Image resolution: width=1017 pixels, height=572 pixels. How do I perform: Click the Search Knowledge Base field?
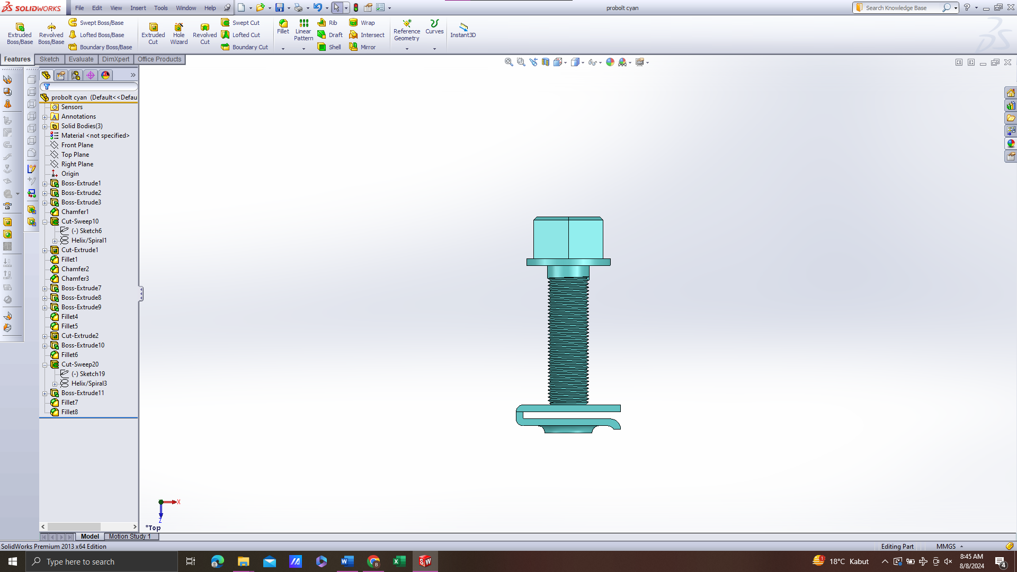coord(902,8)
